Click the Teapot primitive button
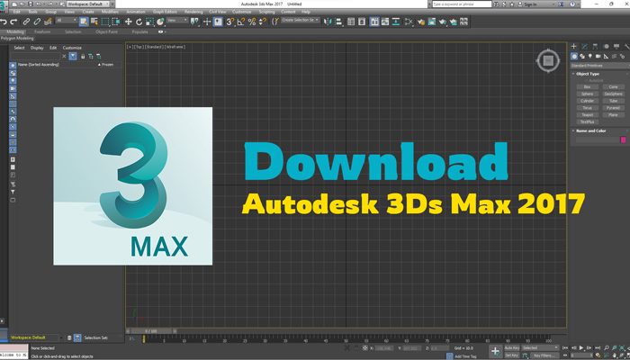Viewport: 630px width, 360px height. point(587,115)
